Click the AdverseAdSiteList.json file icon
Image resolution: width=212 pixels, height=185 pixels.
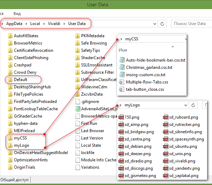(x=78, y=109)
